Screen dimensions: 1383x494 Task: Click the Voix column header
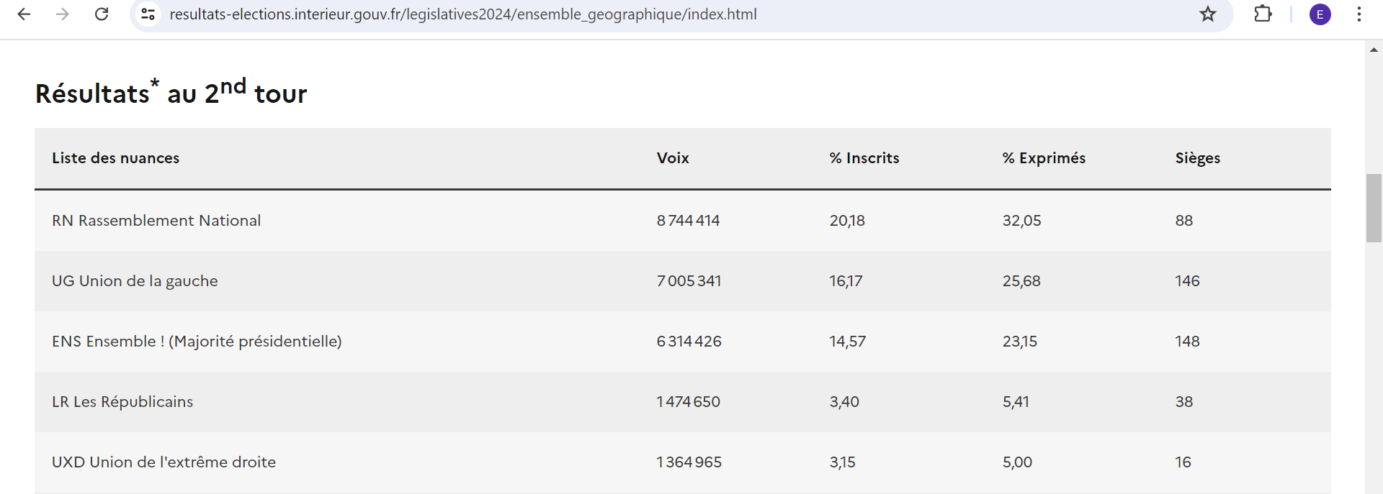pos(673,158)
